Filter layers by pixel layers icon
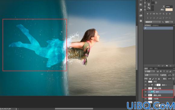The image size is (175, 110). pos(158,71)
